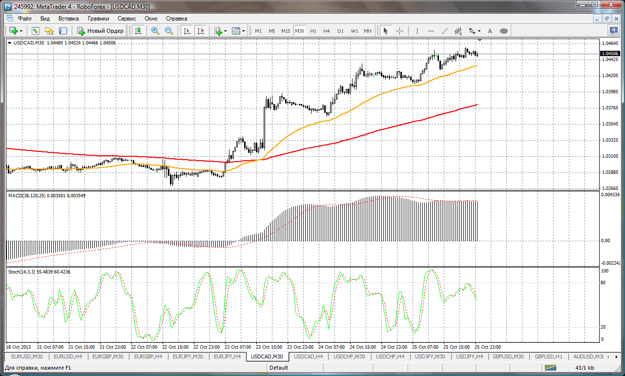Image resolution: width=625 pixels, height=376 pixels.
Task: Toggle chart auto scroll
Action: pos(187,31)
